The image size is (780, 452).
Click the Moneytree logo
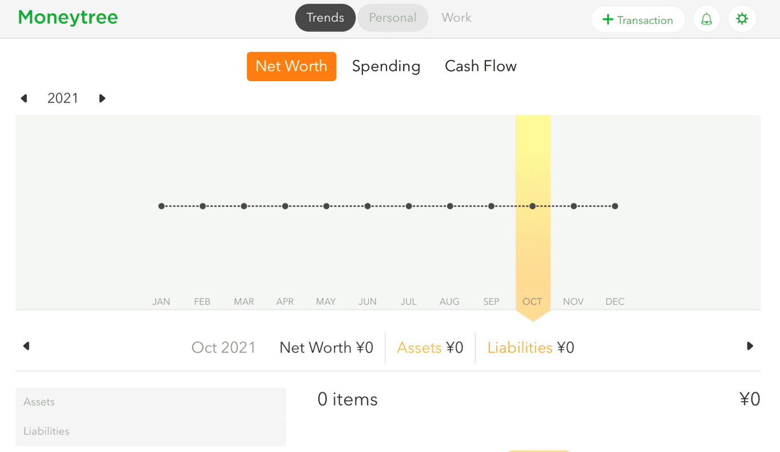(x=67, y=18)
